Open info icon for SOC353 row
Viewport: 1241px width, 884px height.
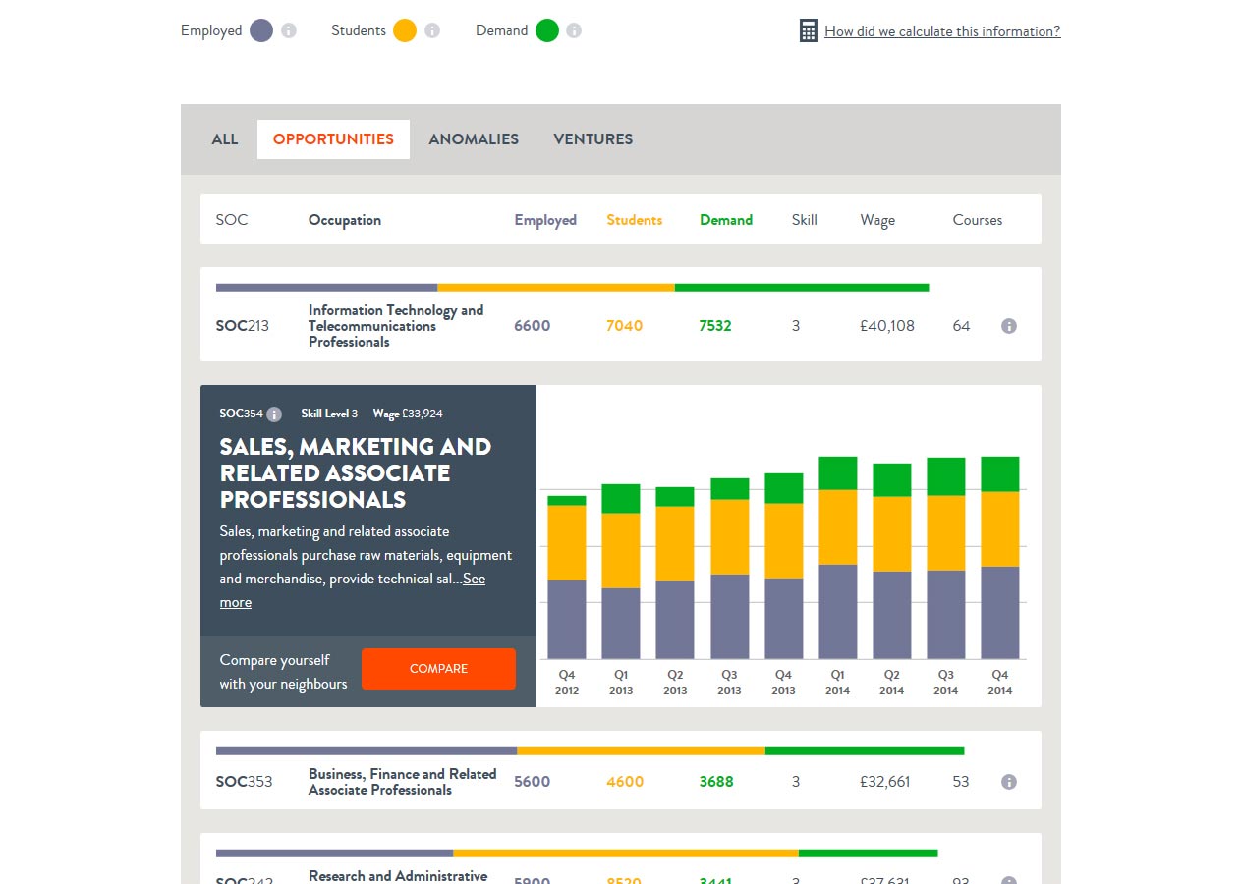(x=1008, y=782)
